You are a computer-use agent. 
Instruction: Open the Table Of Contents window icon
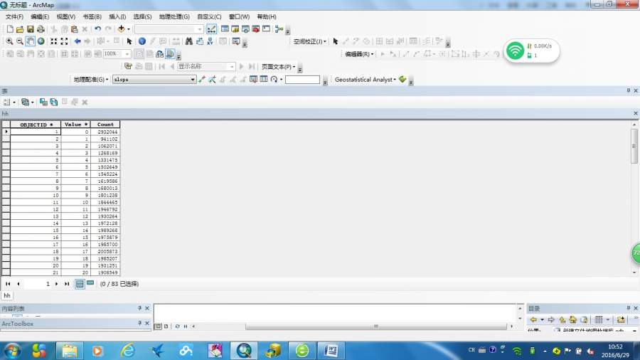225,29
